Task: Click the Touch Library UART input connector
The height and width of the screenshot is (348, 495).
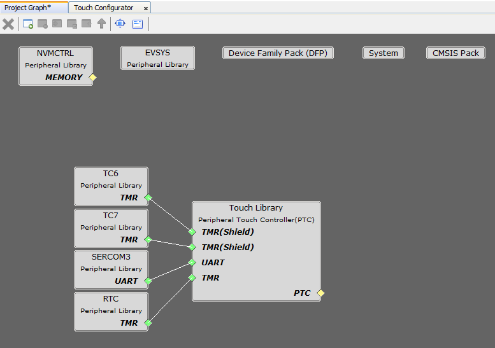Action: point(192,262)
